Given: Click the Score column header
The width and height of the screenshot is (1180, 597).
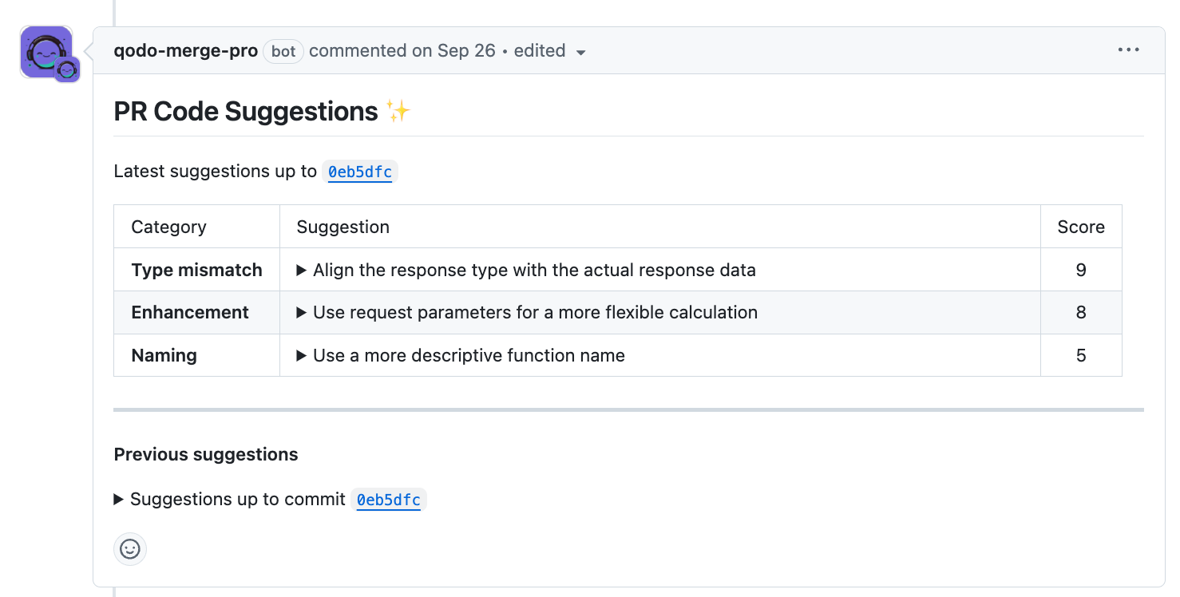Looking at the screenshot, I should (1081, 227).
